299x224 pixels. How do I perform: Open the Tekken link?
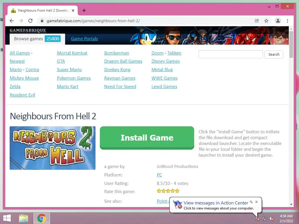174,53
